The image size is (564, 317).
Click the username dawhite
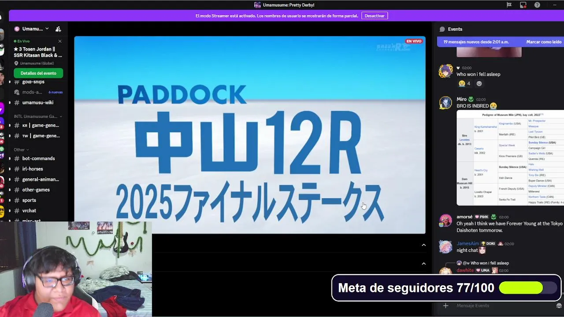coord(465,270)
